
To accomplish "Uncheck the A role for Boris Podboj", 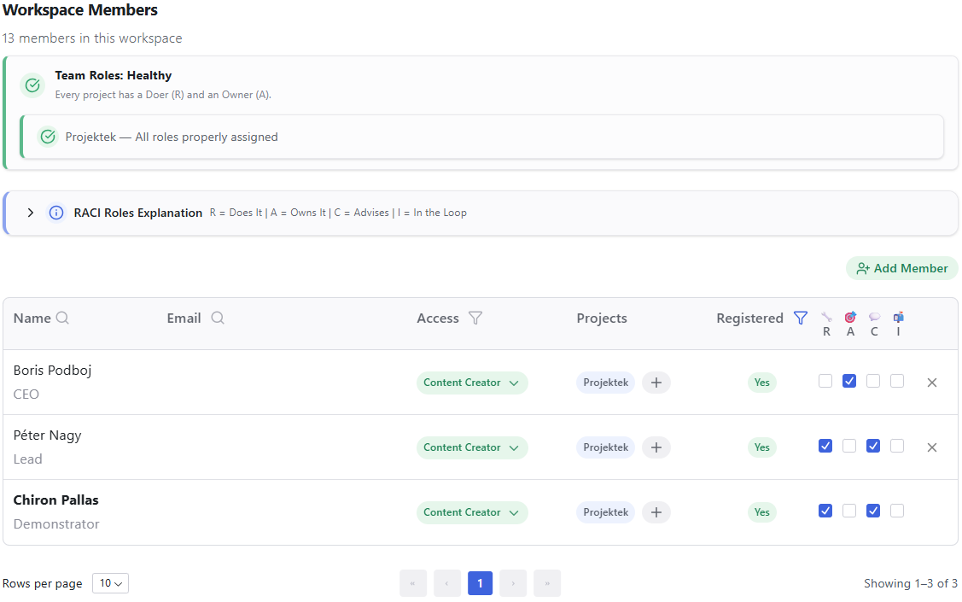I will coord(849,381).
